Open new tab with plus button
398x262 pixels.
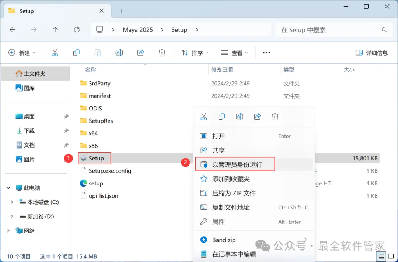click(121, 11)
